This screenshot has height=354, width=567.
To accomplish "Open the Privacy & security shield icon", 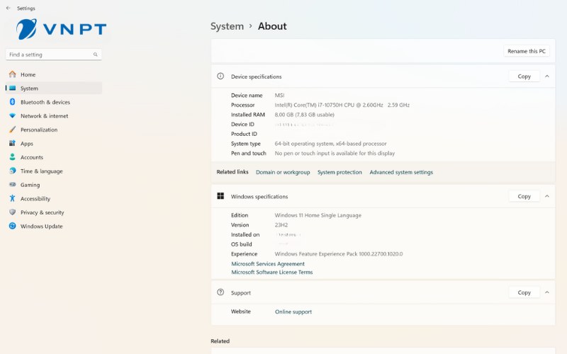I will coord(12,212).
